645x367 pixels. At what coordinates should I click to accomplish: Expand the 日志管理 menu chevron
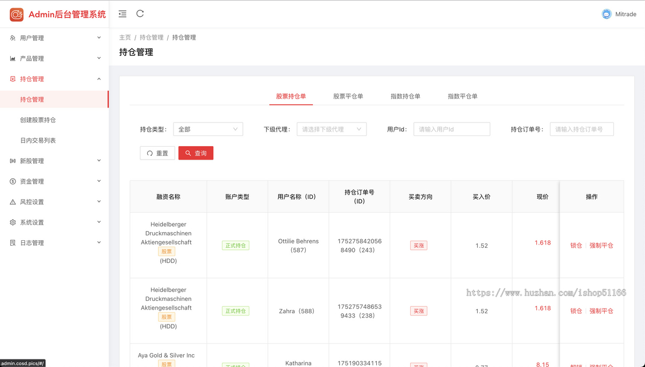99,242
